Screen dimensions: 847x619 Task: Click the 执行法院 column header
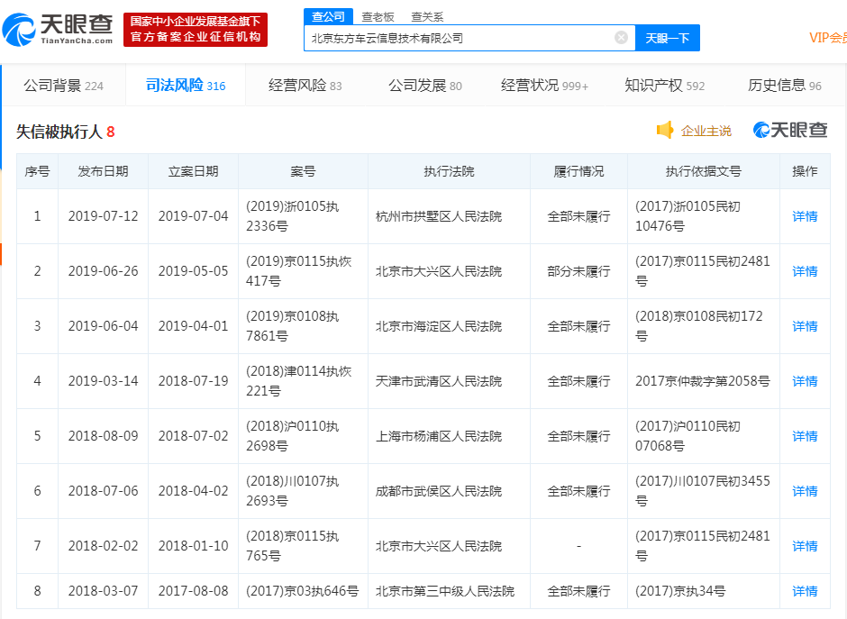449,172
